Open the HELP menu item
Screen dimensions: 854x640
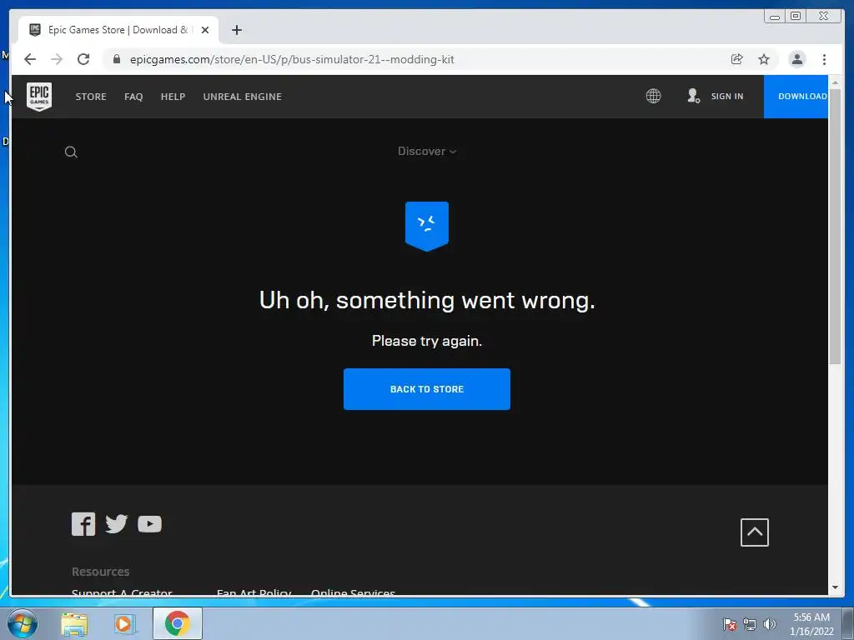[x=173, y=97]
